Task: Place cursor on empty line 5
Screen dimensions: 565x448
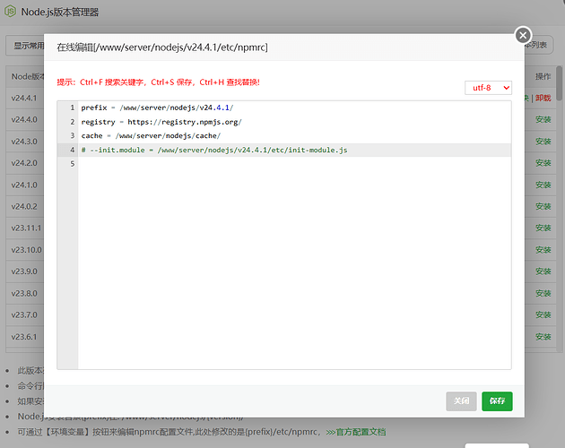Action: tap(294, 164)
